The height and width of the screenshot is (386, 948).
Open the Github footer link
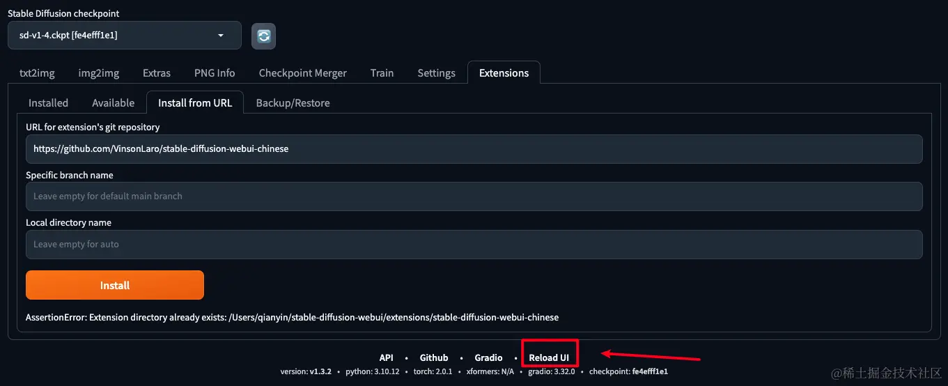click(x=434, y=357)
